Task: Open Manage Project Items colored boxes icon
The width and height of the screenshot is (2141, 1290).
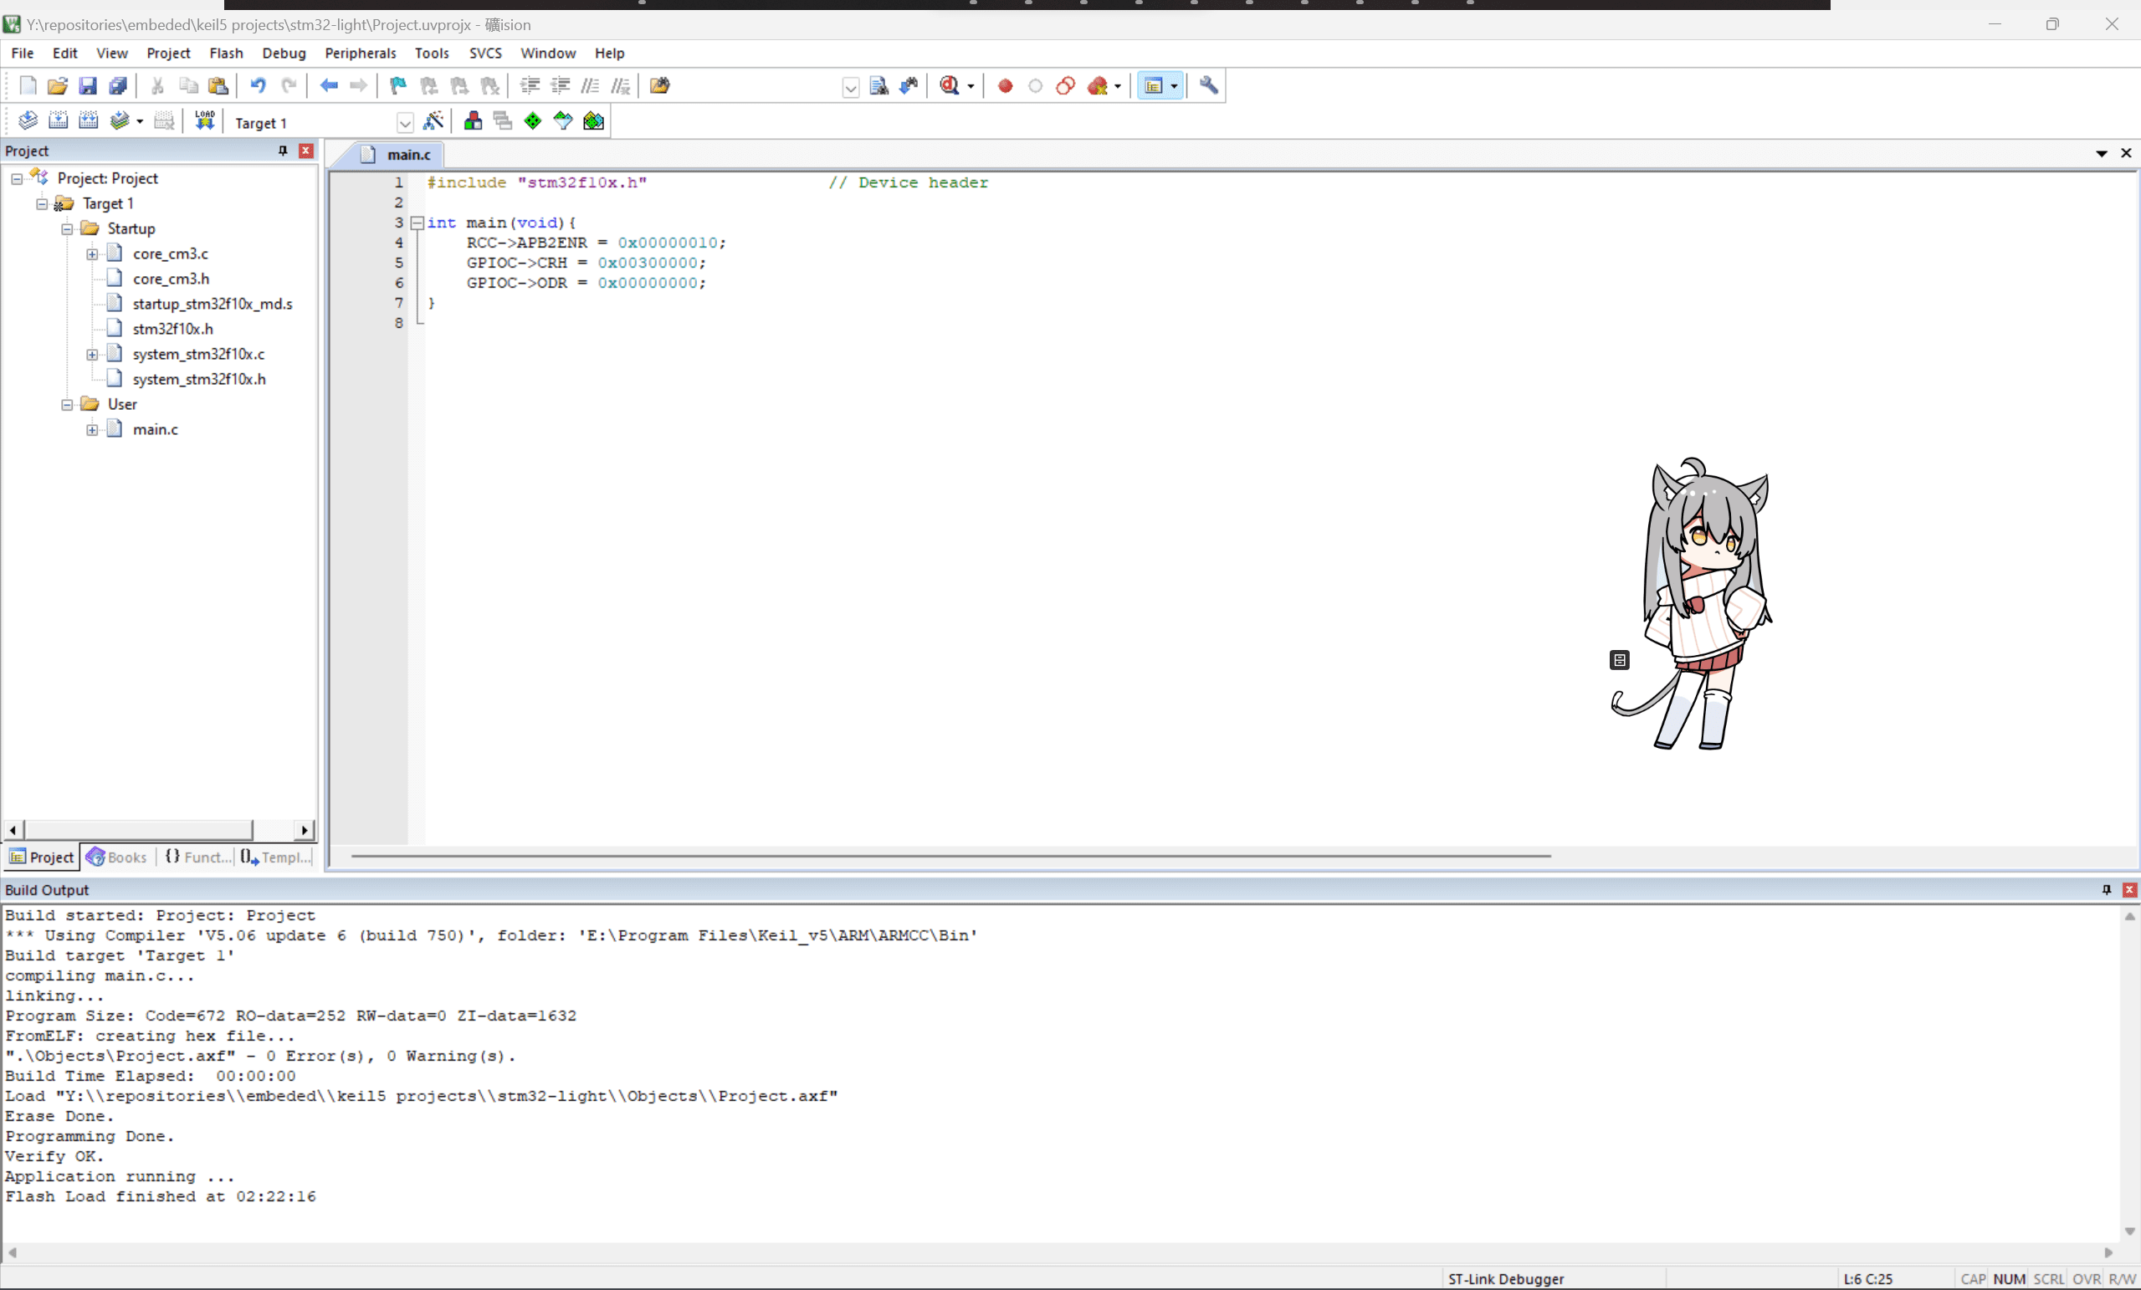Action: pos(473,120)
